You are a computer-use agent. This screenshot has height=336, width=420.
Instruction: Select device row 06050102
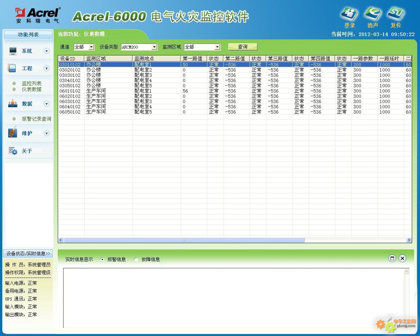pyautogui.click(x=235, y=112)
